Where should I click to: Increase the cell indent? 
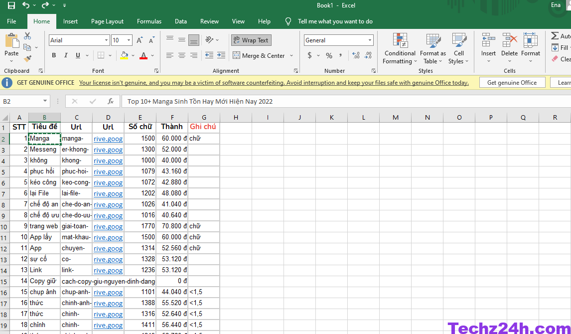tap(221, 55)
